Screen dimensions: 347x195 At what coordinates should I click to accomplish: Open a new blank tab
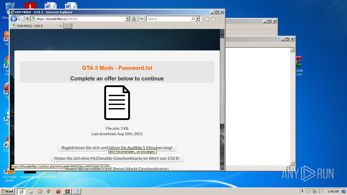click(68, 26)
